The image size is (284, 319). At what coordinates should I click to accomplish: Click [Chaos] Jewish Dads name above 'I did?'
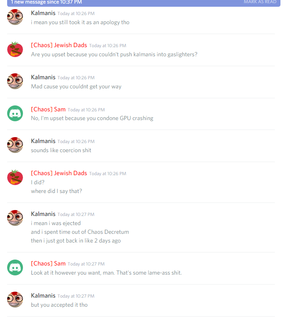coord(59,173)
